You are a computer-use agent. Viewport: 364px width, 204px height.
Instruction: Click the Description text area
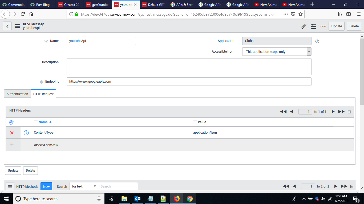coord(189,67)
